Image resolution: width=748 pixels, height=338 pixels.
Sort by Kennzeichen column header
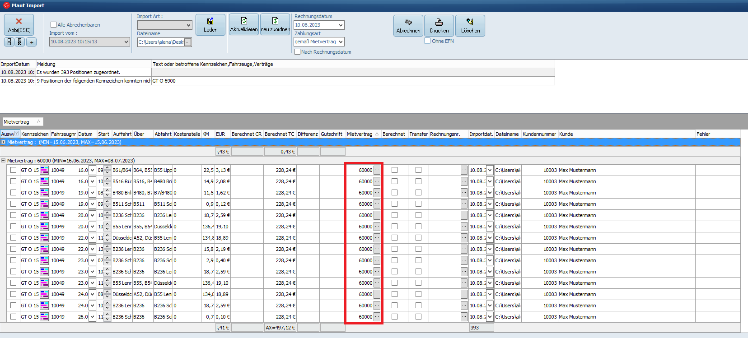click(35, 134)
